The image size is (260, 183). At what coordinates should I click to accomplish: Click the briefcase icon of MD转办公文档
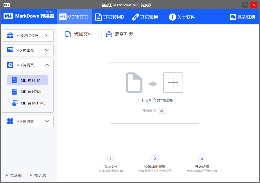tap(10, 35)
